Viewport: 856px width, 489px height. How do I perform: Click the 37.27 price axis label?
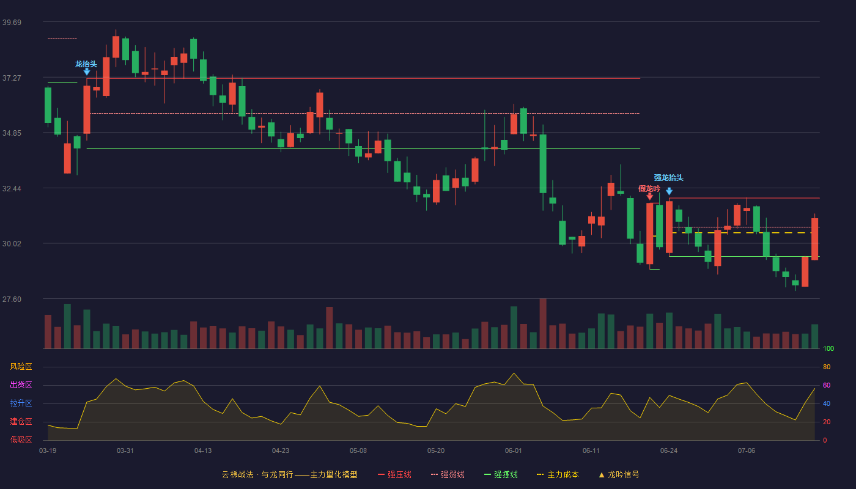click(x=12, y=78)
